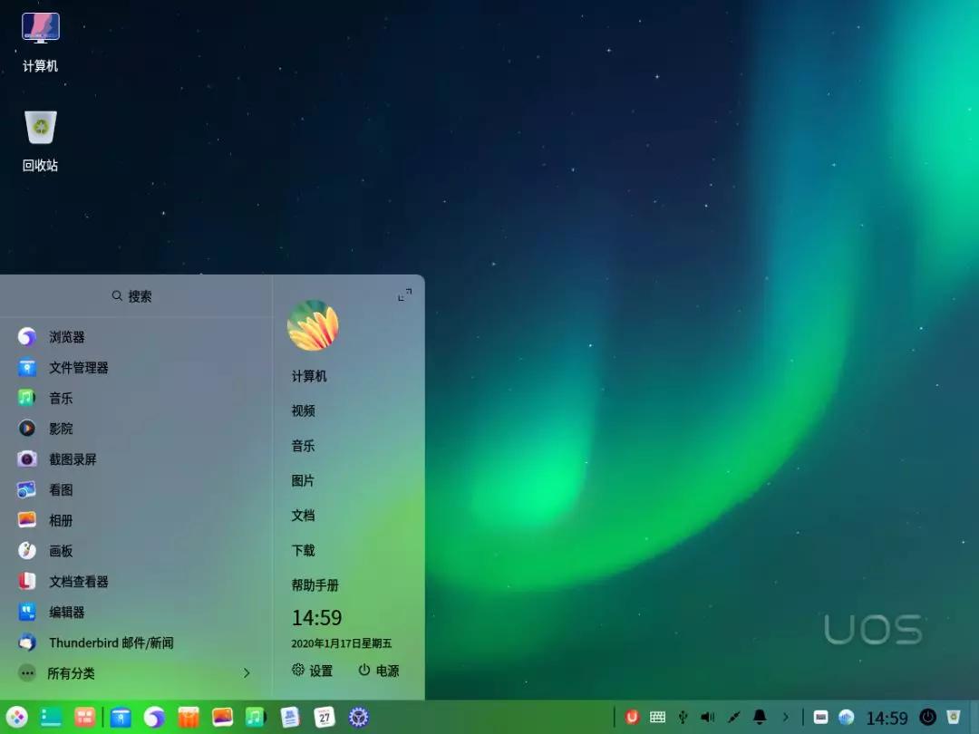
Task: Click the 搜索 search field
Action: [136, 295]
